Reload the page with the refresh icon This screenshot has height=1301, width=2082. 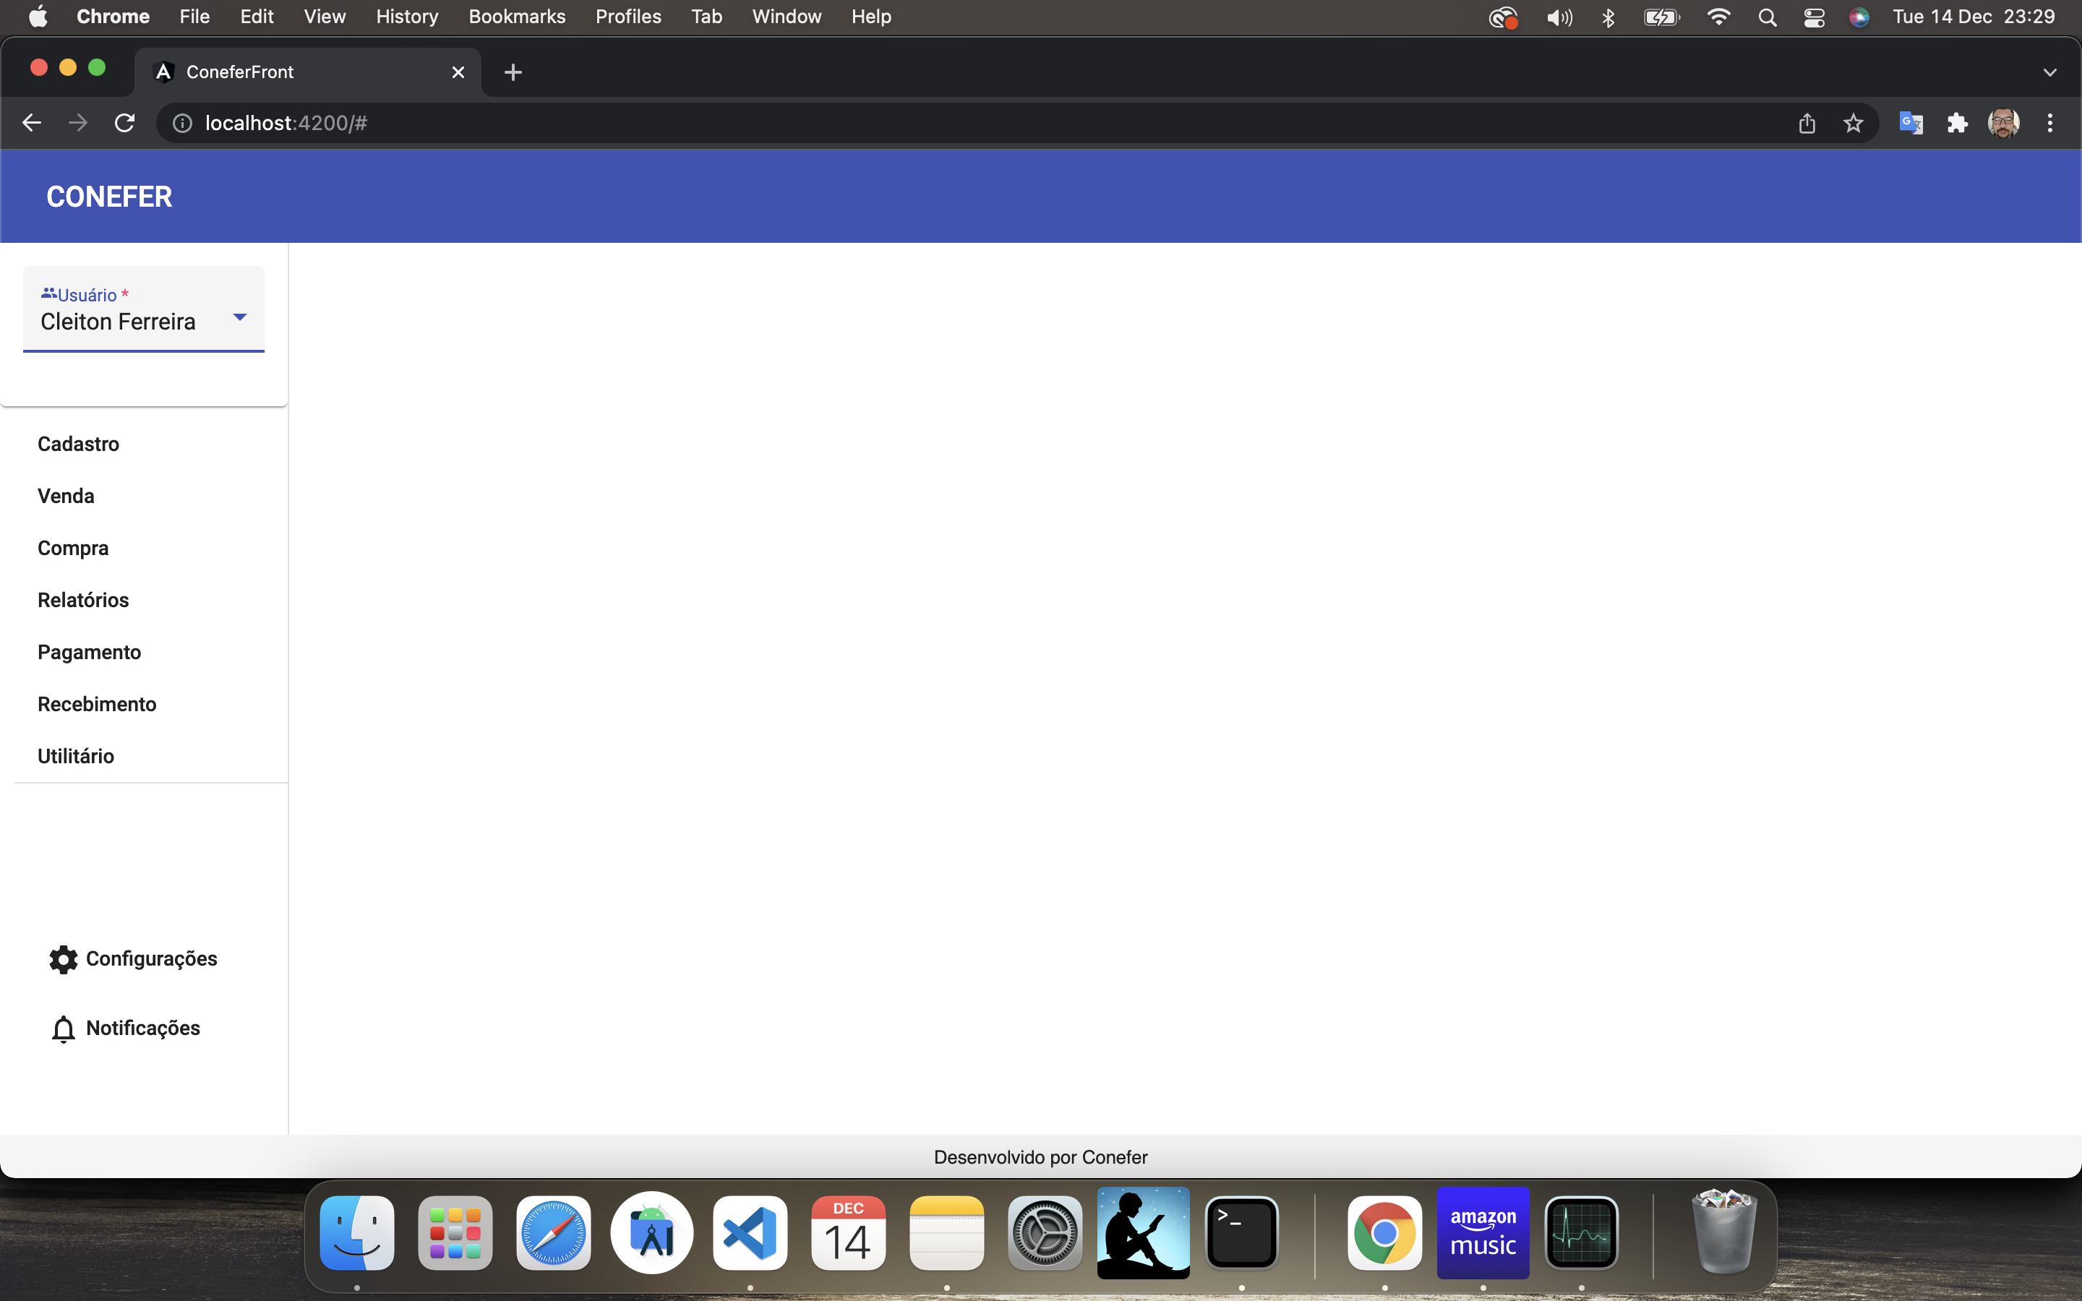coord(124,122)
